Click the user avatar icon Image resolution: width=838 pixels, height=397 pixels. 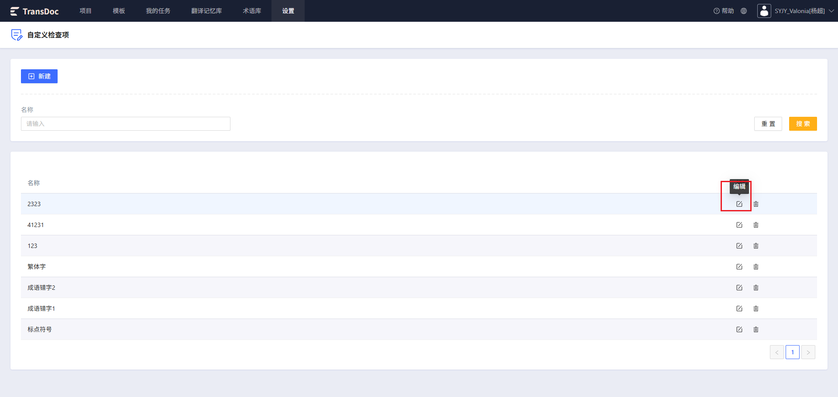coord(764,11)
